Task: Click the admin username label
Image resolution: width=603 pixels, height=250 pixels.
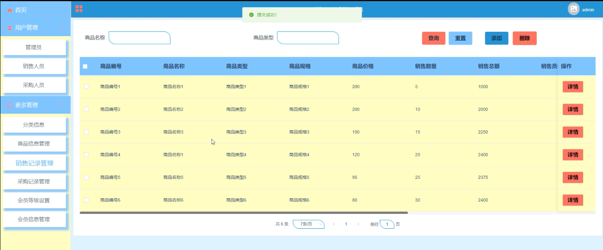Action: point(588,10)
